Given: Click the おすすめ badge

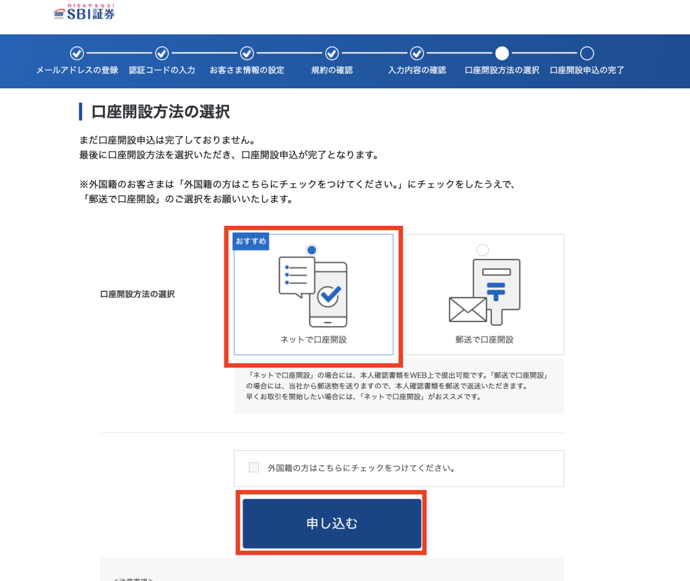Looking at the screenshot, I should (250, 241).
